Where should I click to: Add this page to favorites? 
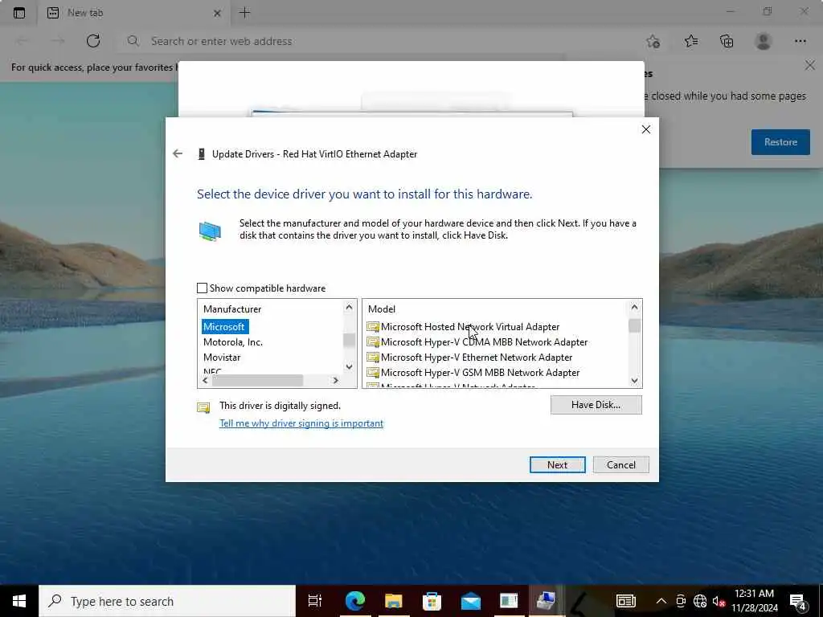tap(653, 41)
